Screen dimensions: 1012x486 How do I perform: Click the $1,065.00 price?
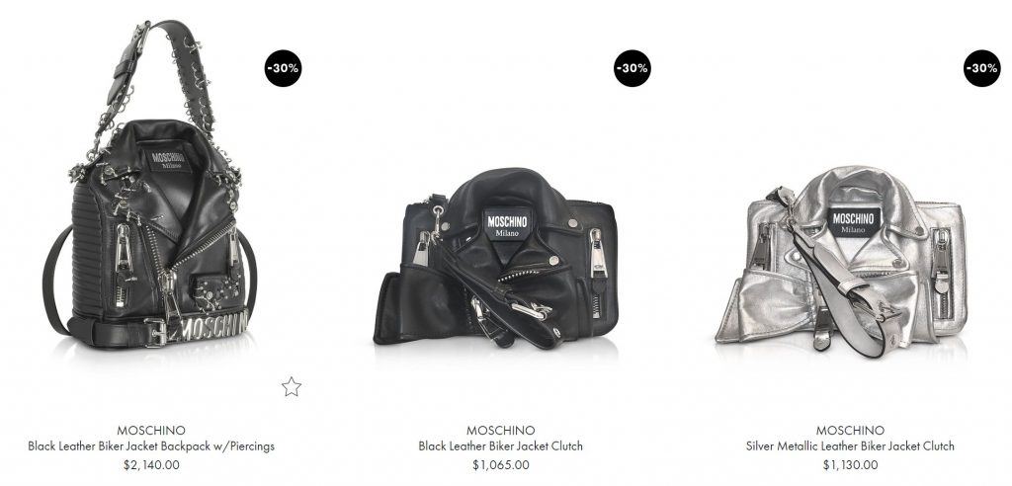[x=501, y=464]
